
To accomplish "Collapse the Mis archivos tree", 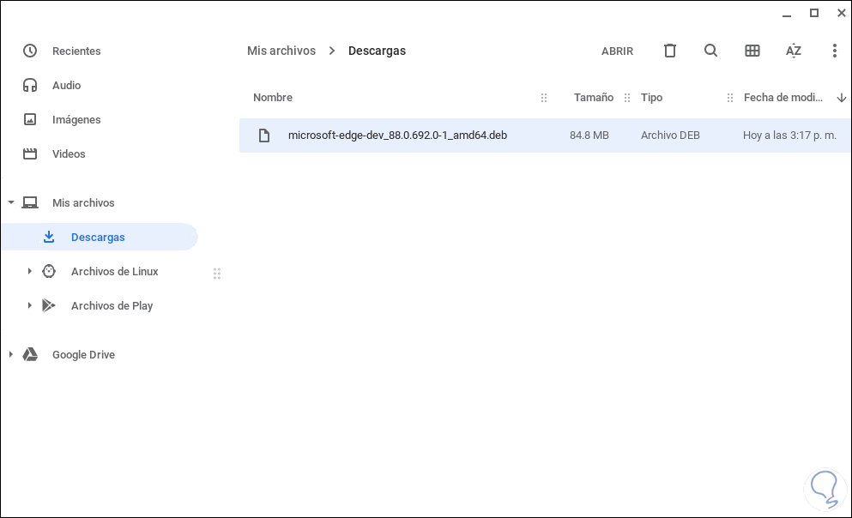I will coord(11,203).
